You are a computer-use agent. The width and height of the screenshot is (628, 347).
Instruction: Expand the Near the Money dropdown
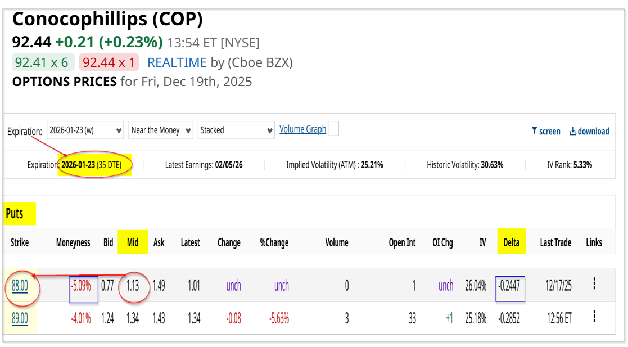click(x=161, y=130)
